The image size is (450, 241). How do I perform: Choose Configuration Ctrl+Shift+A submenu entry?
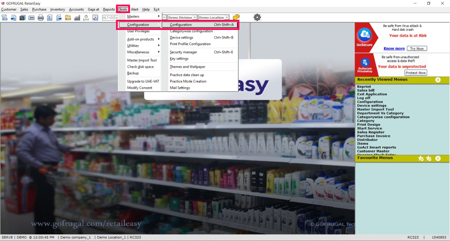pyautogui.click(x=200, y=25)
